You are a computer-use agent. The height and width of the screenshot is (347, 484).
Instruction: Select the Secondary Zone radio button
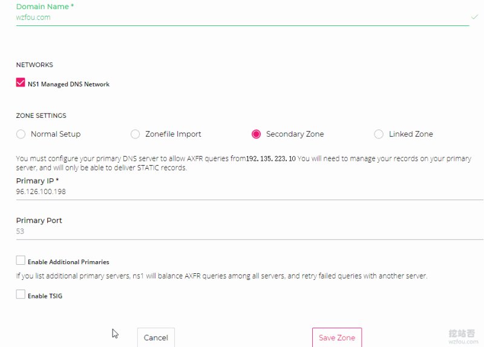pyautogui.click(x=256, y=134)
